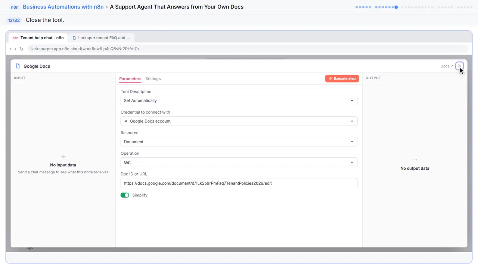This screenshot has height=269, width=478.
Task: Click the INPUT panel heading
Action: (x=19, y=78)
